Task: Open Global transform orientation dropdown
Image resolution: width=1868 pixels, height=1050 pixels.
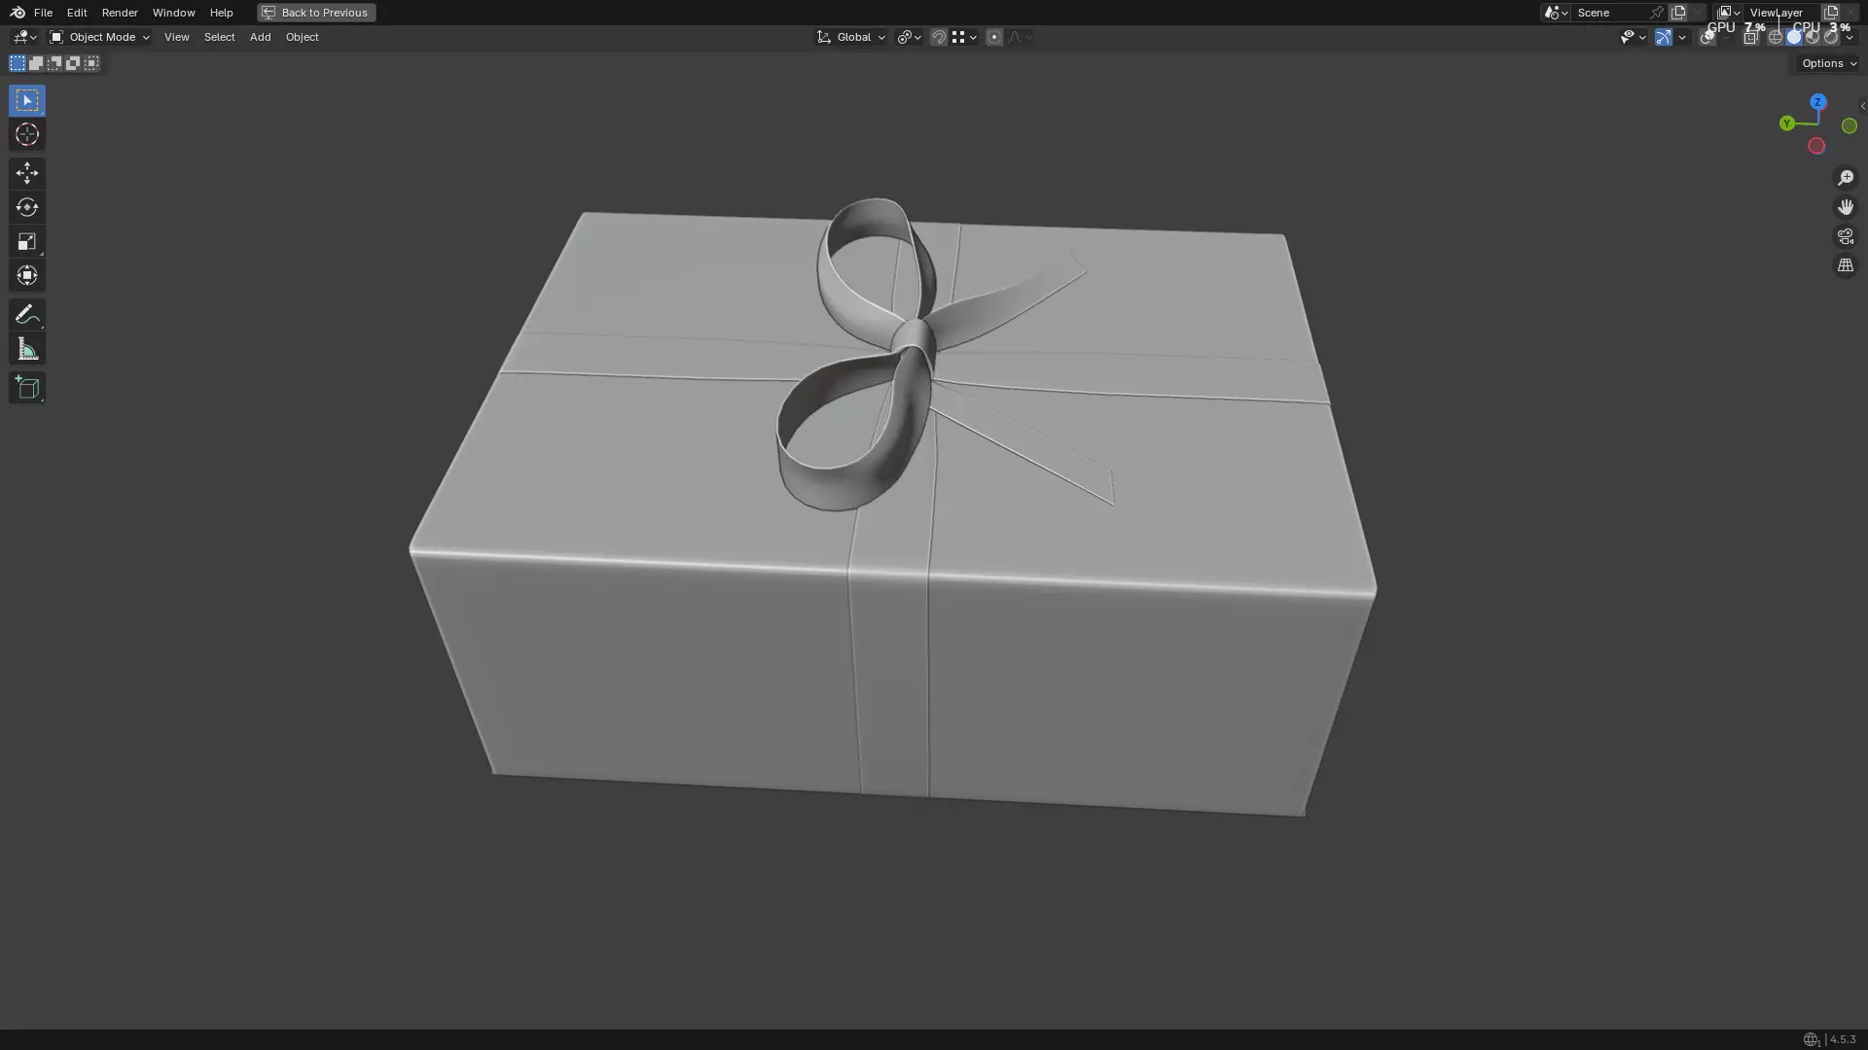Action: (x=851, y=37)
